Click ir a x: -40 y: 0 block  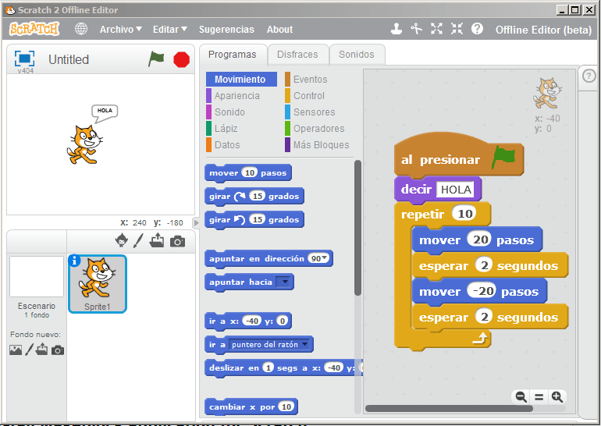[248, 321]
